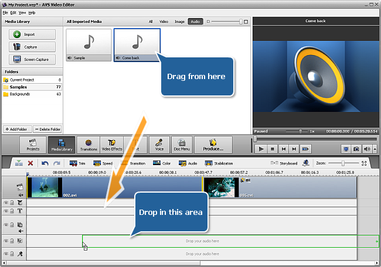Click the timeline audio mixer icon

pos(306,163)
